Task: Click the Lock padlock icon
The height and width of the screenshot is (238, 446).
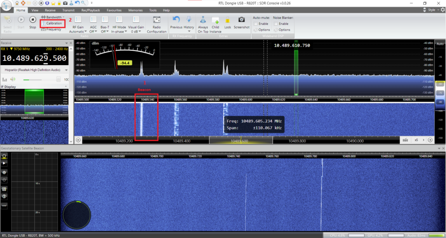Action: tap(227, 22)
